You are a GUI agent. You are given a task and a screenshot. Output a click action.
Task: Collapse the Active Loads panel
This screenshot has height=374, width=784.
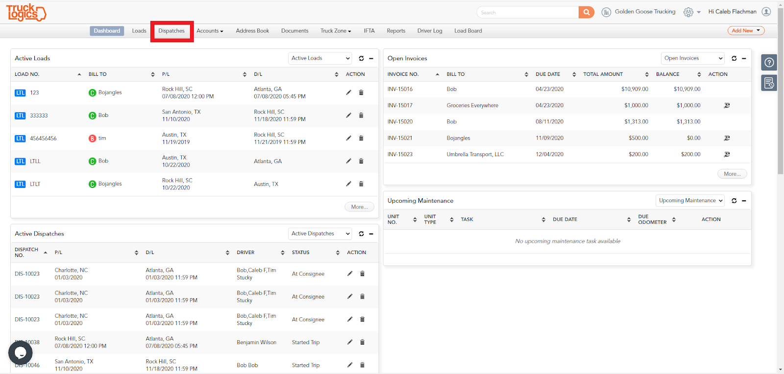[x=371, y=58]
